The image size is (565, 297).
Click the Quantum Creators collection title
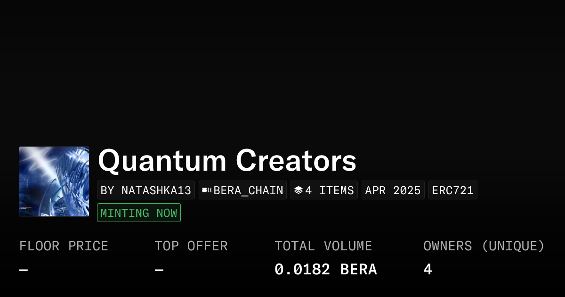227,160
